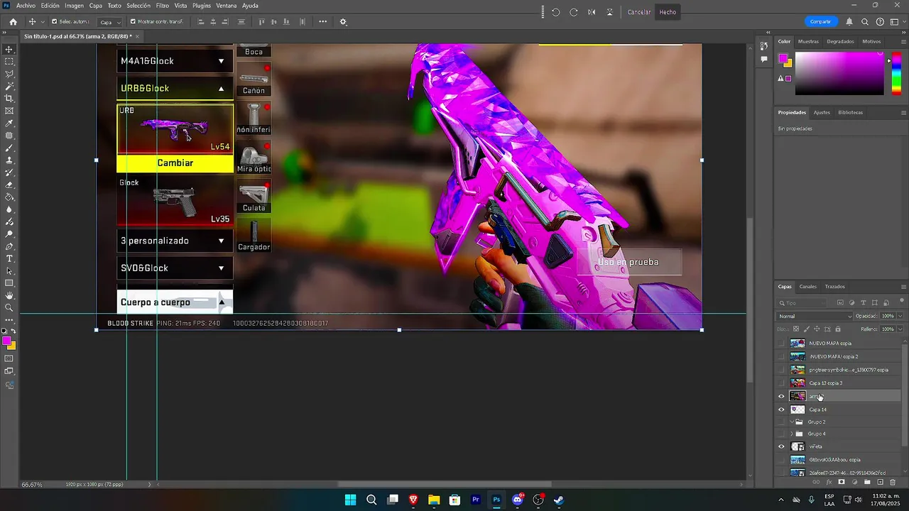Show the Capa 13 copia 3 layer

pos(781,383)
